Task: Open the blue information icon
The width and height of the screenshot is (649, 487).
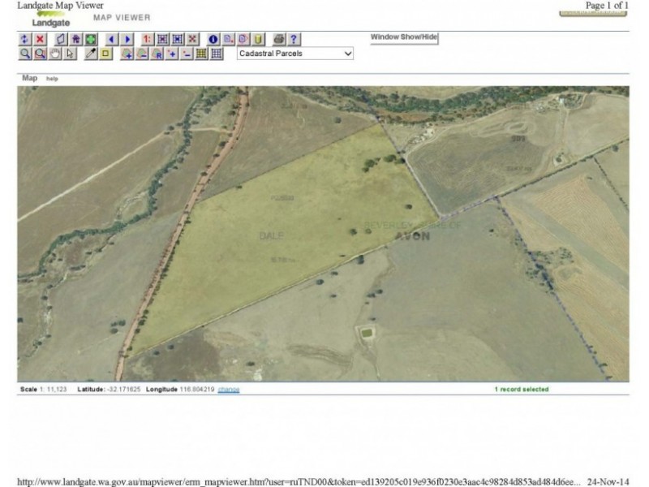Action: (x=213, y=39)
